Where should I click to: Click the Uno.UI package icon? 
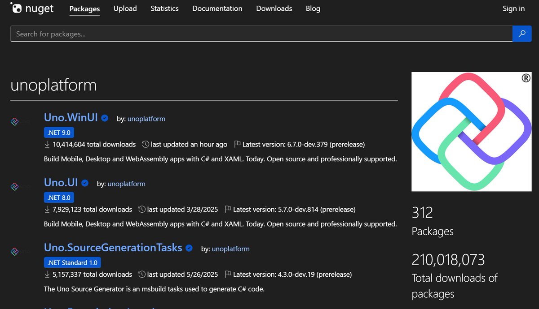click(15, 186)
